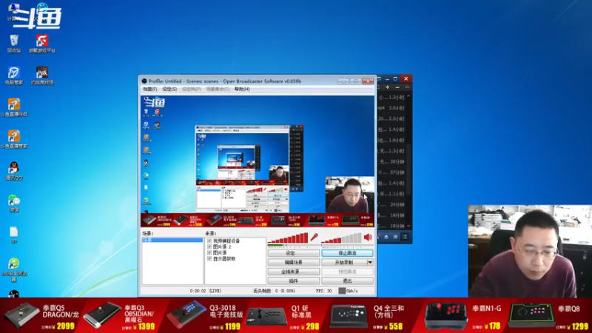The height and width of the screenshot is (333, 592).
Task: Open the 设定档(P) menu in OBS
Action: point(192,89)
